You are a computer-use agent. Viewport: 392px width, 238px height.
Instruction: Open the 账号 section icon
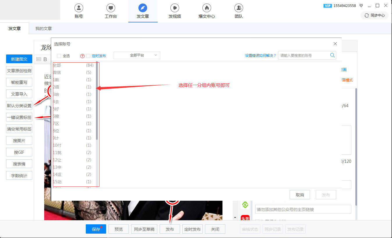coord(79,8)
